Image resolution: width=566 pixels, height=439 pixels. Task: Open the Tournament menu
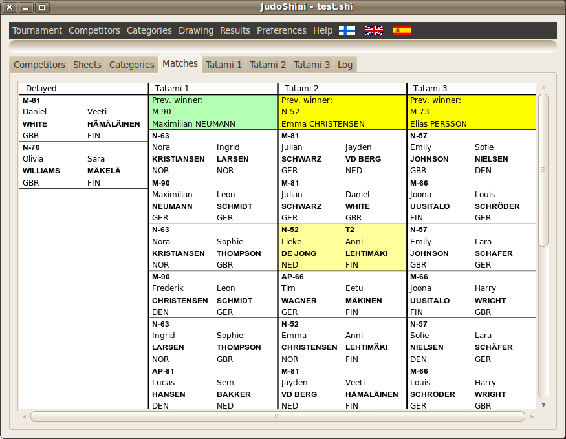[x=38, y=30]
